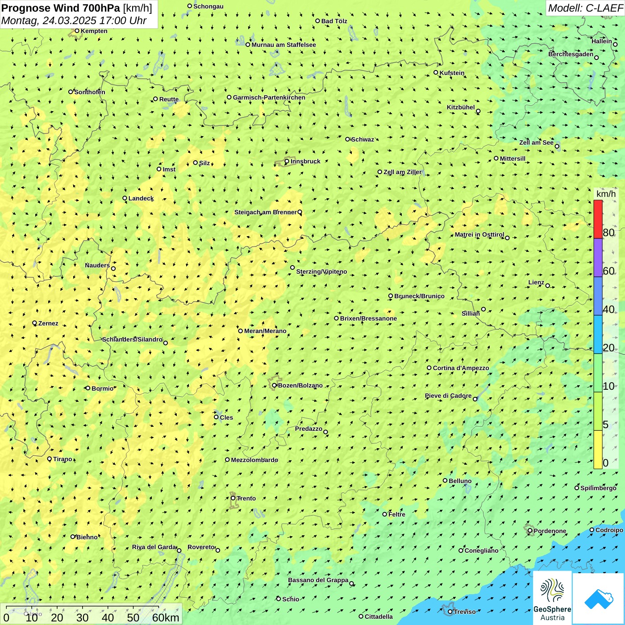This screenshot has height=625, width=625.
Task: Select the Meran/Merano label
Action: point(265,331)
